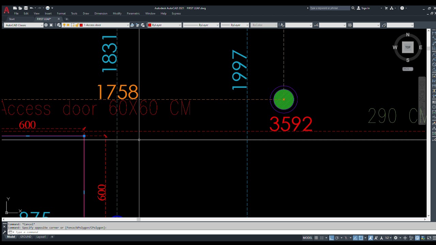
Task: Switch to the Layout1 tab
Action: point(41,237)
